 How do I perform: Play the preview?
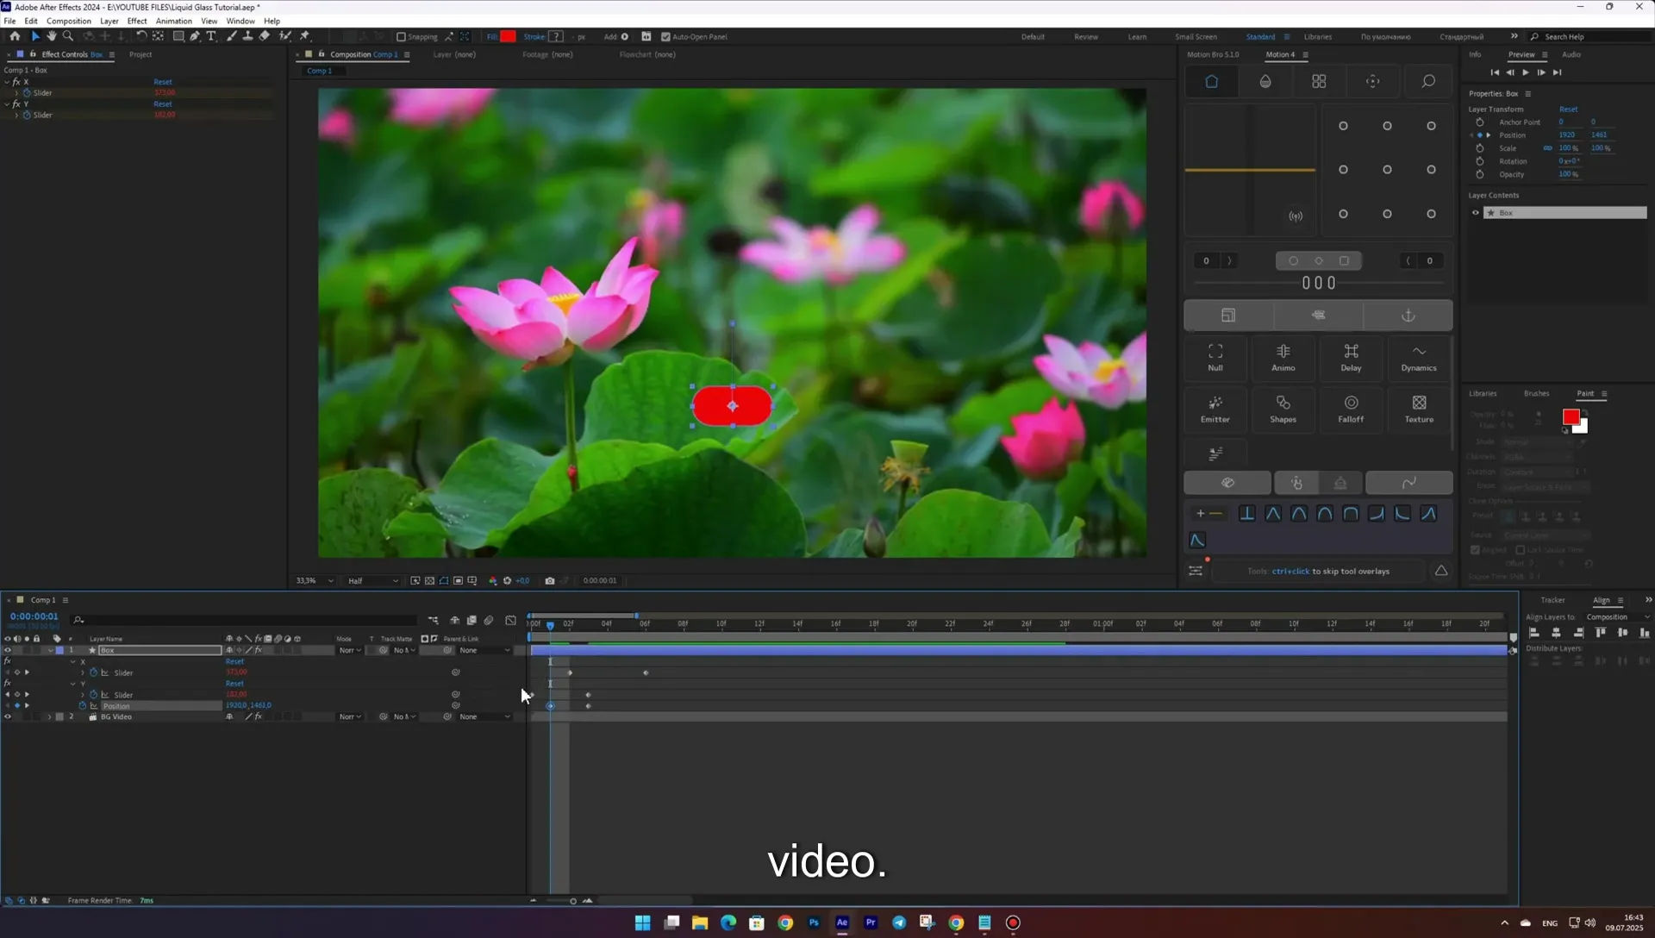point(1526,72)
